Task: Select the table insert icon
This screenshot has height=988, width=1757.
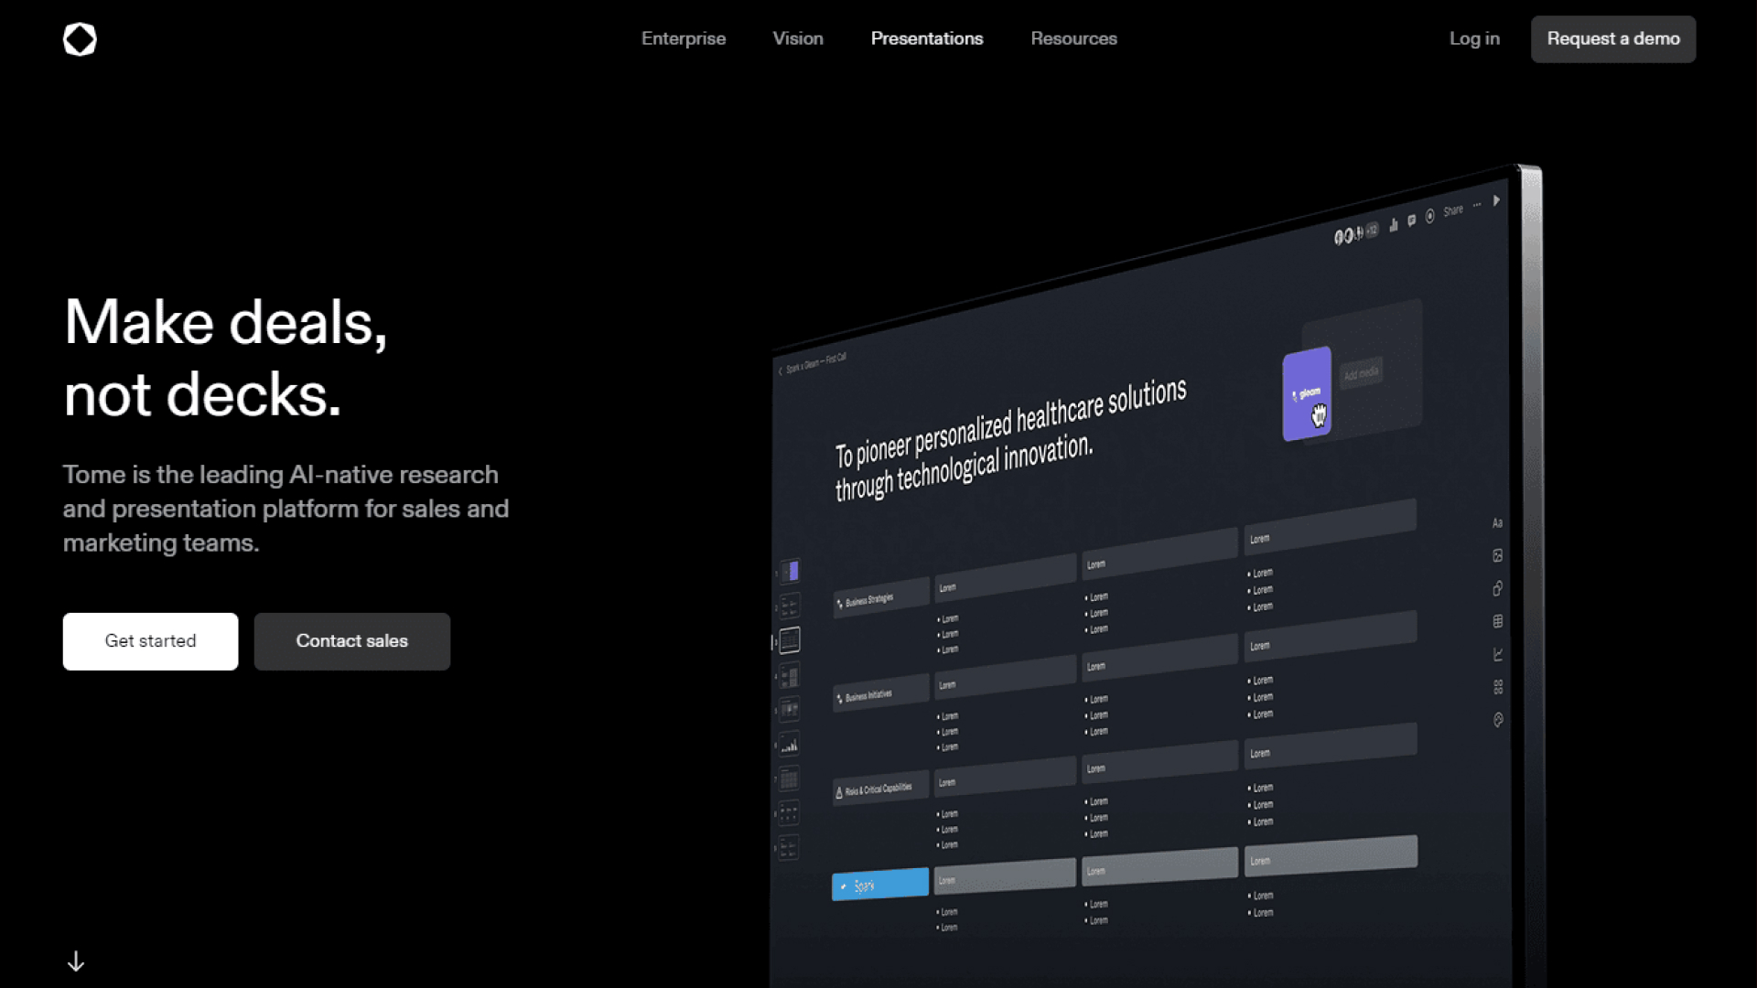Action: click(x=1496, y=622)
